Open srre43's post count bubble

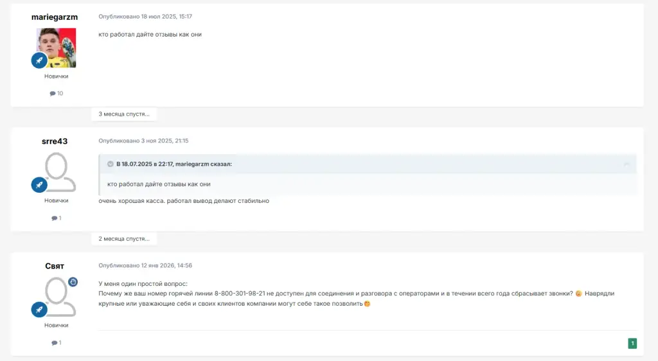click(57, 218)
